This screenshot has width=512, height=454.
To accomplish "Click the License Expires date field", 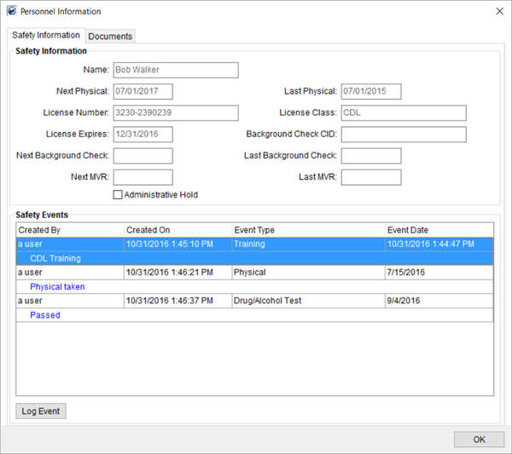I will pos(143,135).
